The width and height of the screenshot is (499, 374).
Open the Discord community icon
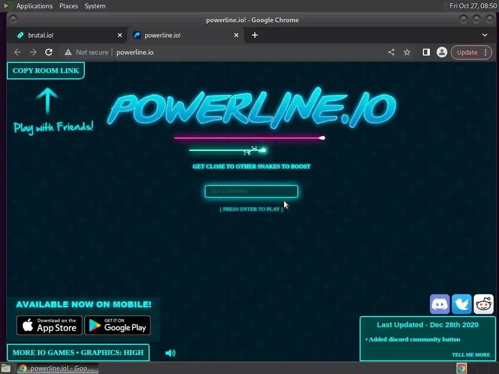440,304
